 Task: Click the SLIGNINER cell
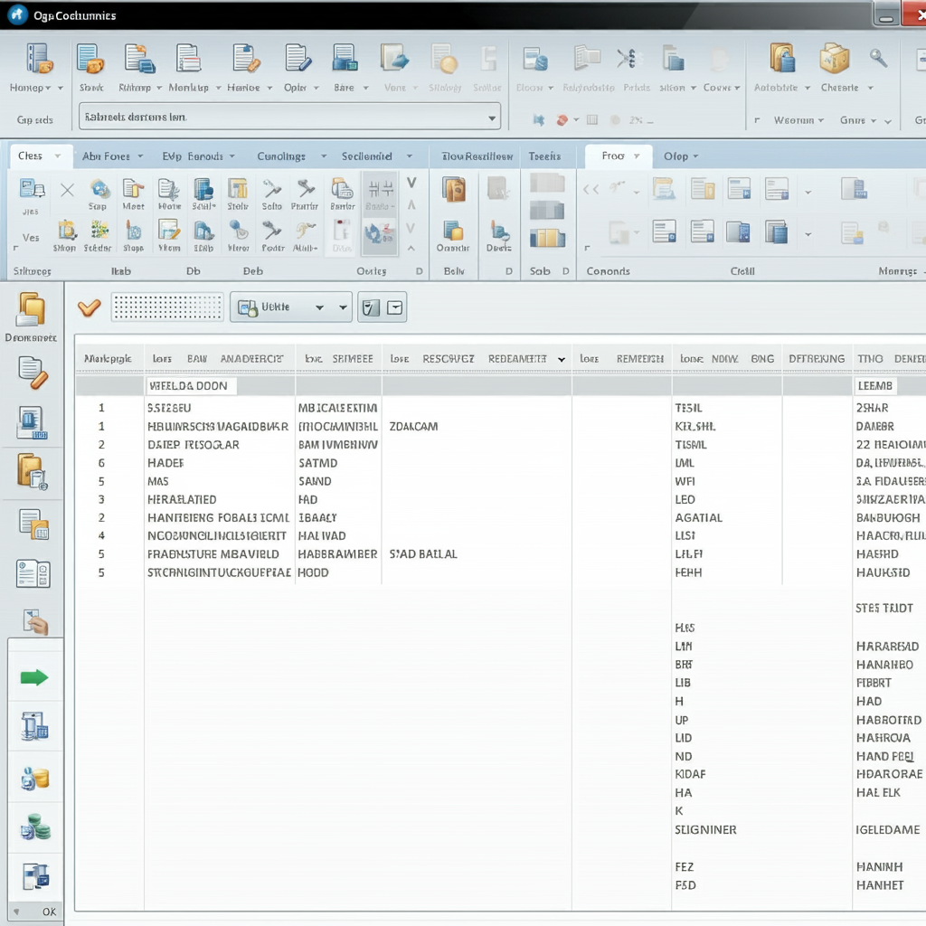tap(705, 830)
